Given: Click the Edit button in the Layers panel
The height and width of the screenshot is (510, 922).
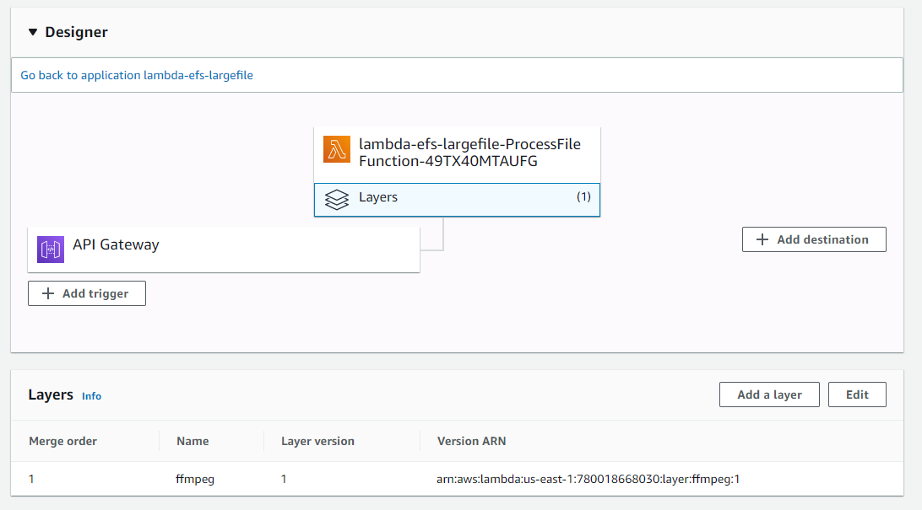Looking at the screenshot, I should point(857,394).
